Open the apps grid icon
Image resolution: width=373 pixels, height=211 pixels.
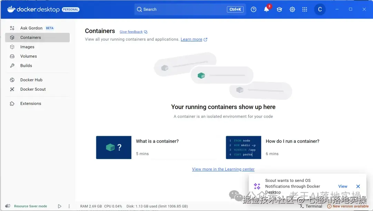[x=305, y=10]
